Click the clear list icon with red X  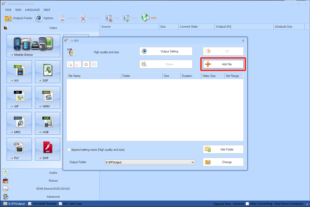coord(78,64)
